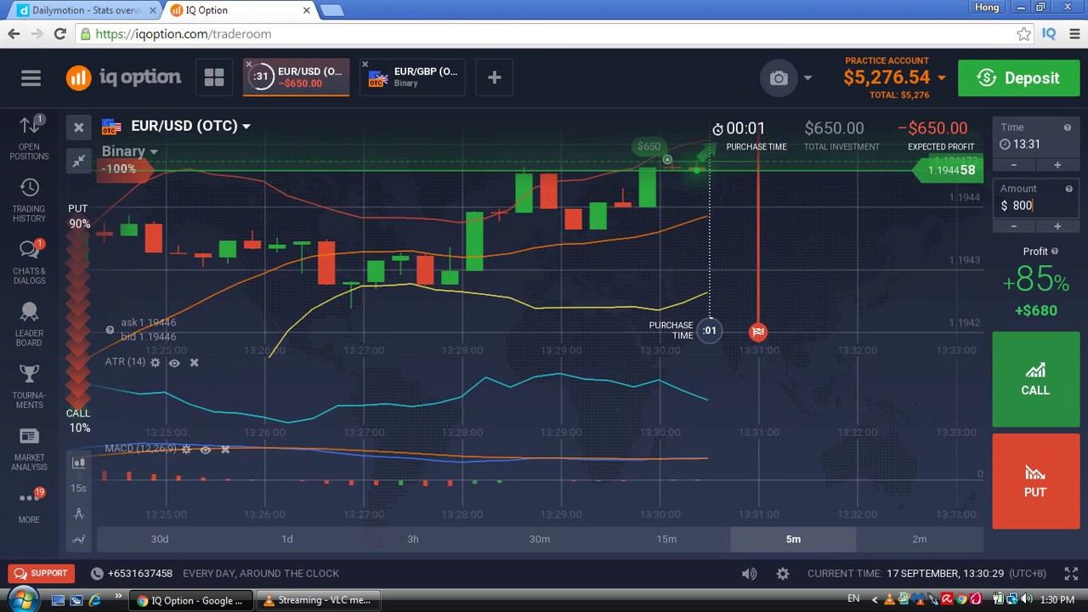Image resolution: width=1088 pixels, height=612 pixels.
Task: Open the candlestick chart type selector
Action: 78,462
